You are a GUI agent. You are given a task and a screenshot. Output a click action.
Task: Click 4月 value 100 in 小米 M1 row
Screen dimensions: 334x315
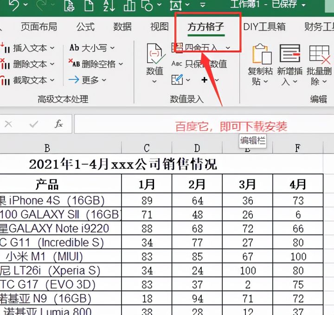[x=298, y=256]
